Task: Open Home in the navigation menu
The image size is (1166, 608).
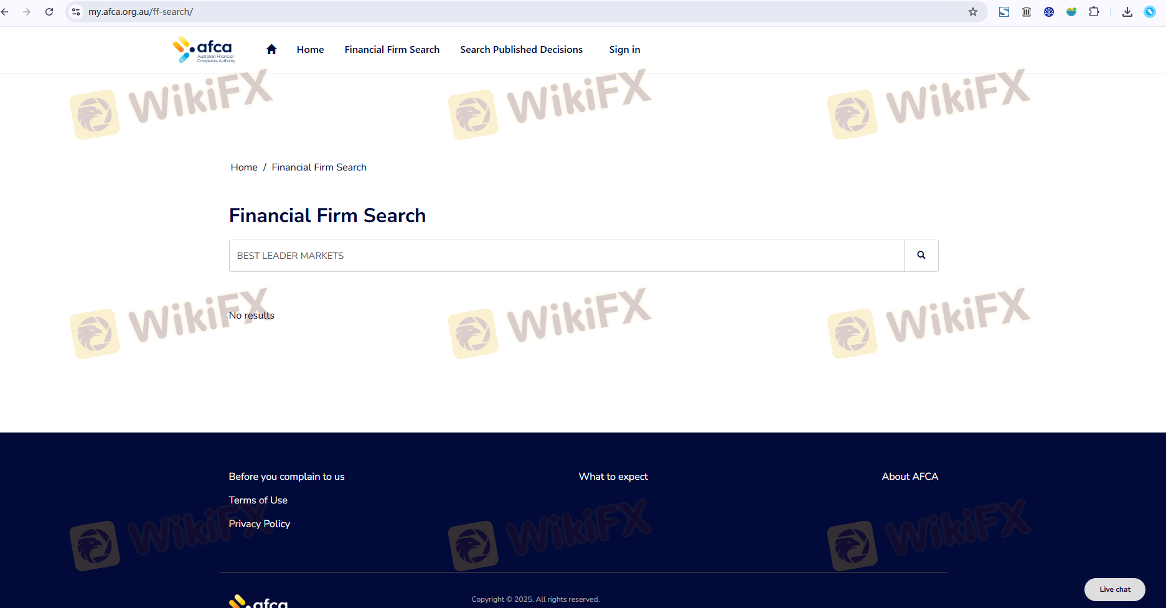Action: (310, 50)
